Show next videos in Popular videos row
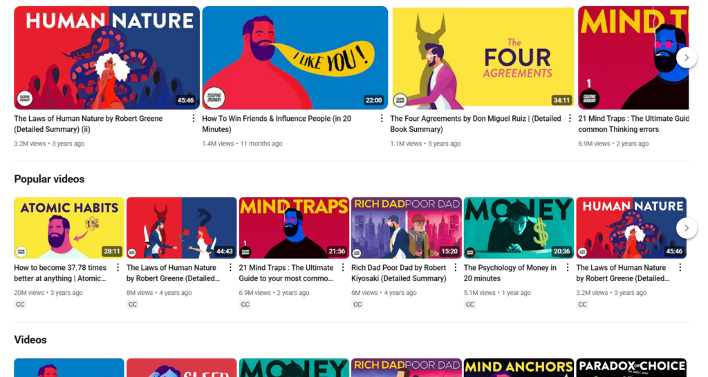 [x=687, y=228]
